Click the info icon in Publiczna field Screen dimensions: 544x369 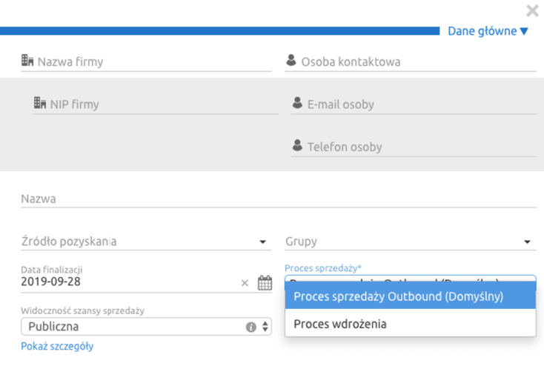251,327
